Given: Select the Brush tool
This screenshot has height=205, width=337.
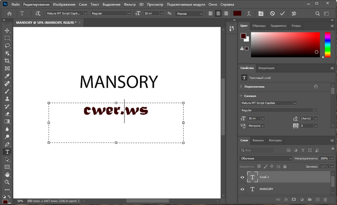Looking at the screenshot, I should click(7, 91).
